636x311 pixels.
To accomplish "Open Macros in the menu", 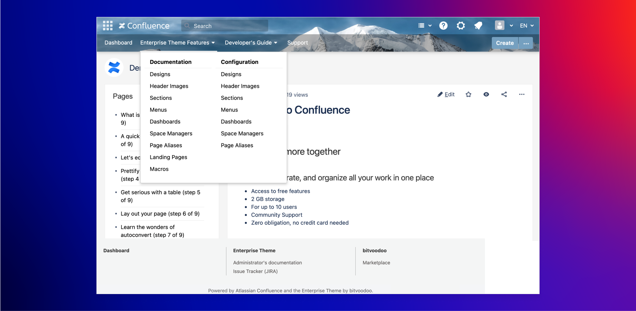I will (159, 169).
